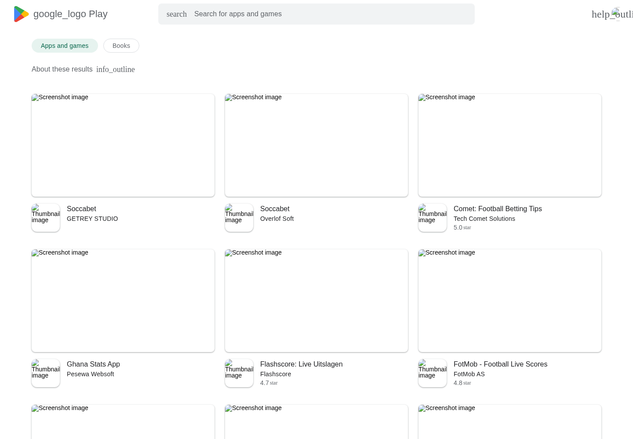
Task: View screenshot of Flashscore: Live Uitslagen
Action: (x=316, y=301)
